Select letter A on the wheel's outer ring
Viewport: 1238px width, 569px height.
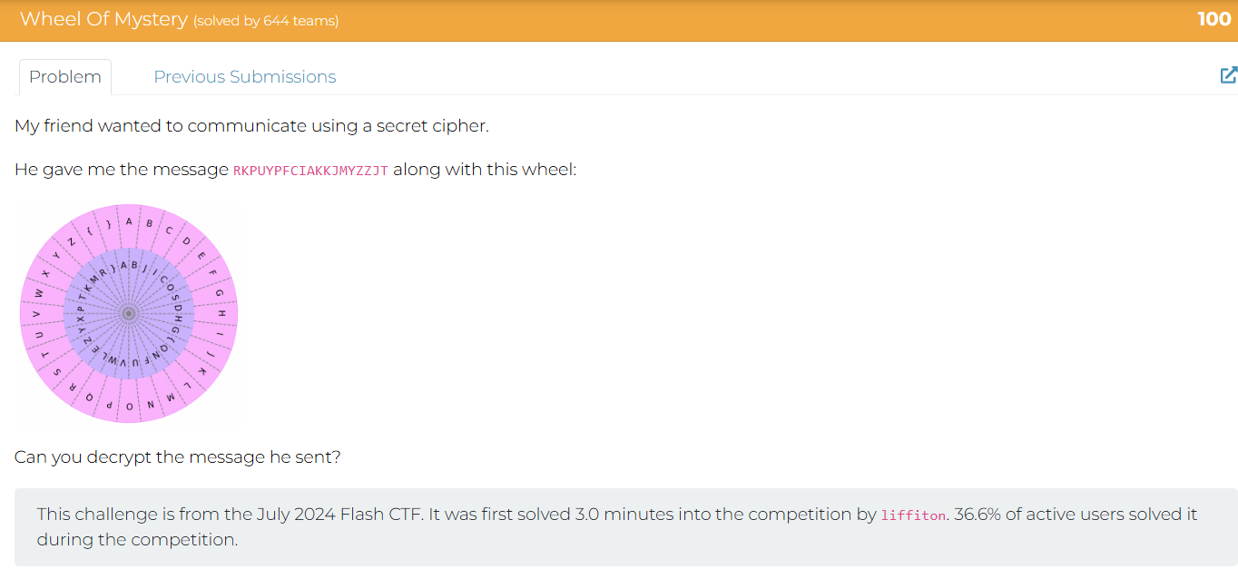[x=129, y=221]
